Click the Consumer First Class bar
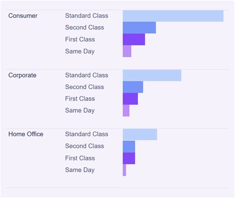 [134, 40]
